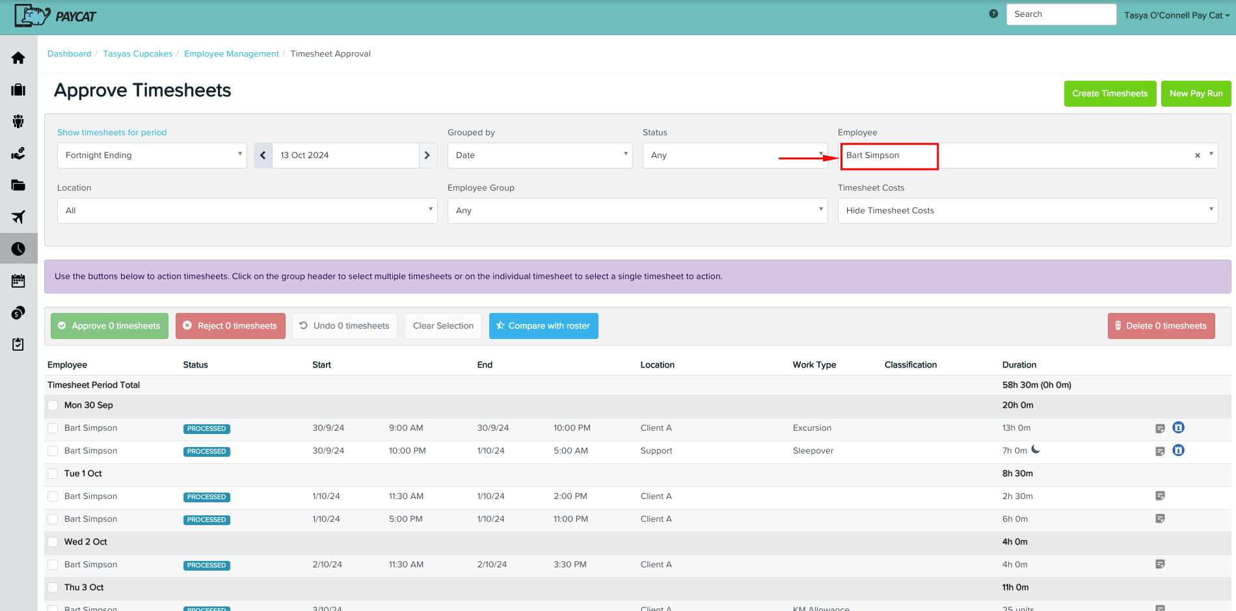Check the Tue 1 Oct group header checkbox

(x=52, y=473)
